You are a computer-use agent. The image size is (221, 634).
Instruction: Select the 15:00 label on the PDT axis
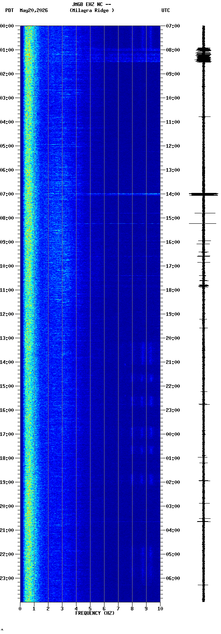point(7,386)
